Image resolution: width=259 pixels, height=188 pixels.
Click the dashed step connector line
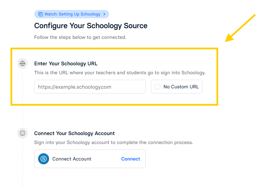[22, 115]
